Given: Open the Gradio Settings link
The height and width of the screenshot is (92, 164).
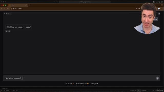Looking at the screenshot, I should pos(94,84).
